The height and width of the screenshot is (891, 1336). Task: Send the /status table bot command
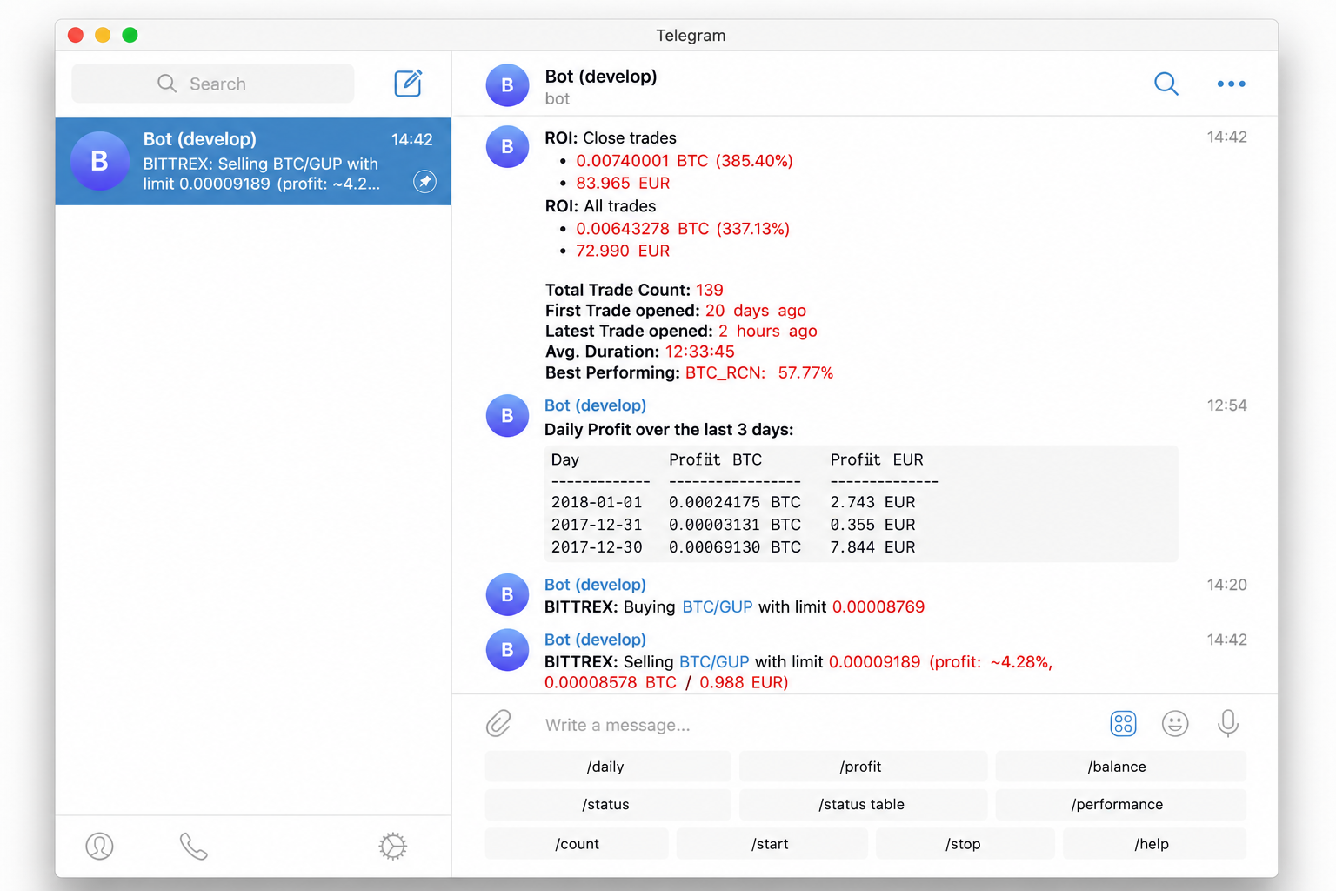[862, 805]
